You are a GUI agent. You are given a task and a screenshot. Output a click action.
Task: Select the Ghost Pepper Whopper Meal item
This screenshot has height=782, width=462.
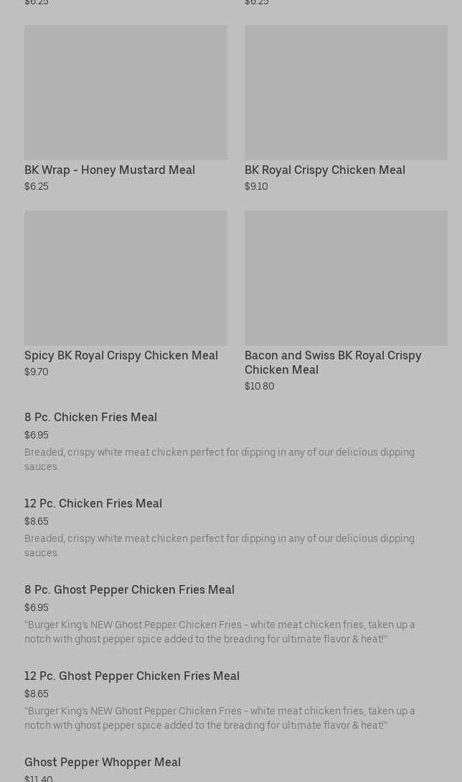pyautogui.click(x=103, y=763)
